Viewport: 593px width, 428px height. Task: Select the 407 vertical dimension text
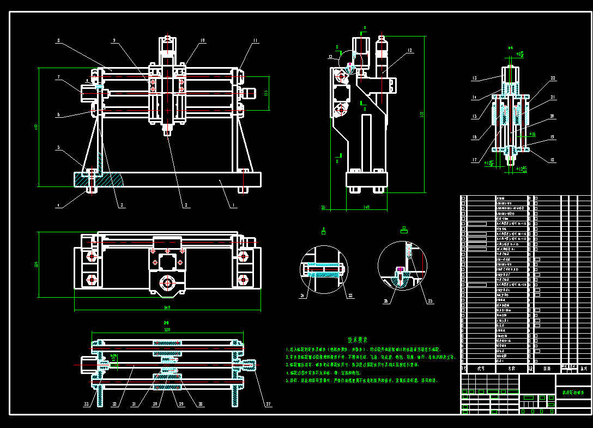coord(37,127)
